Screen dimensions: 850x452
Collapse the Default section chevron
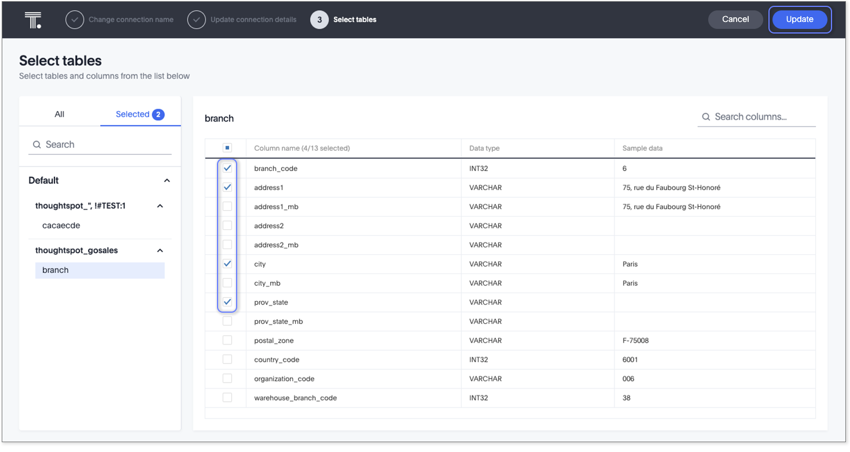tap(167, 181)
